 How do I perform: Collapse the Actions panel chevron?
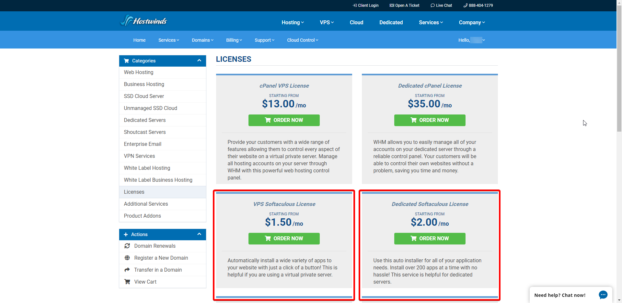click(x=199, y=234)
